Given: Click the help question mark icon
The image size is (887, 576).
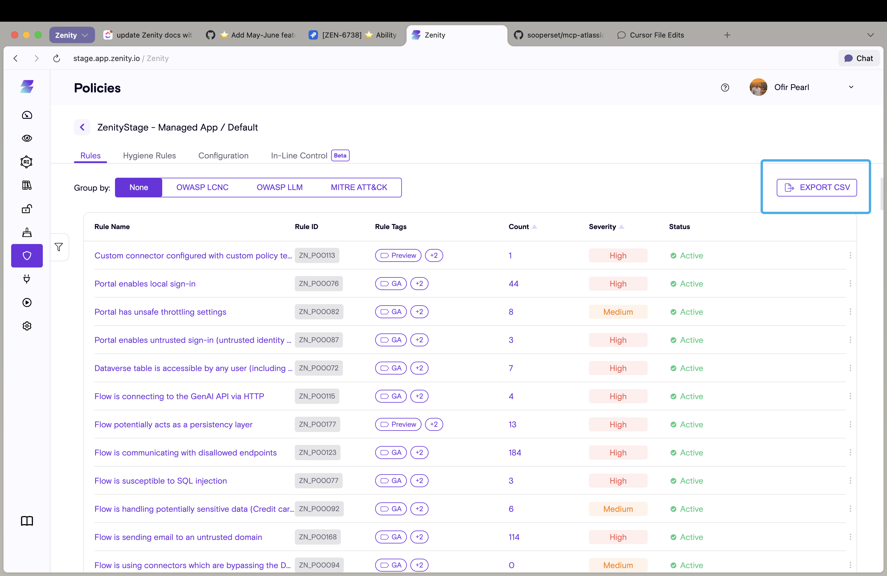Looking at the screenshot, I should 725,88.
